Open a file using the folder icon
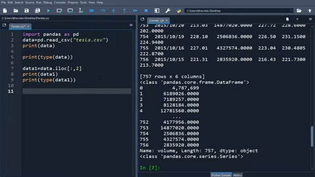Image resolution: width=315 pixels, height=177 pixels. 16,11
